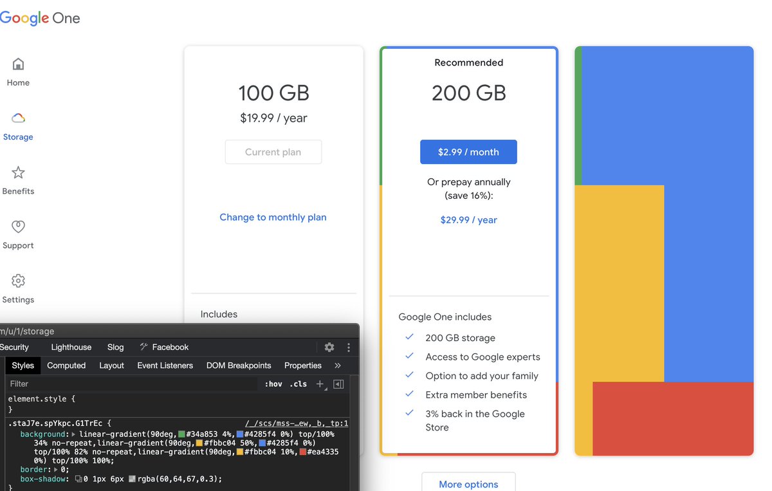Click the $2.99 / month button

click(x=468, y=152)
